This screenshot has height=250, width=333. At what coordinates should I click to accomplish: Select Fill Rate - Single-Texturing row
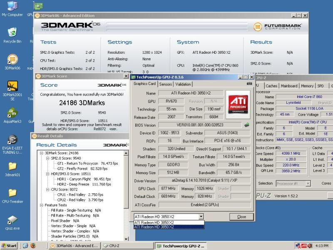(x=76, y=210)
